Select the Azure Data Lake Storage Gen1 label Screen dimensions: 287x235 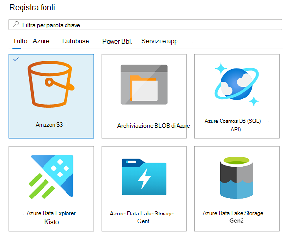142,217
